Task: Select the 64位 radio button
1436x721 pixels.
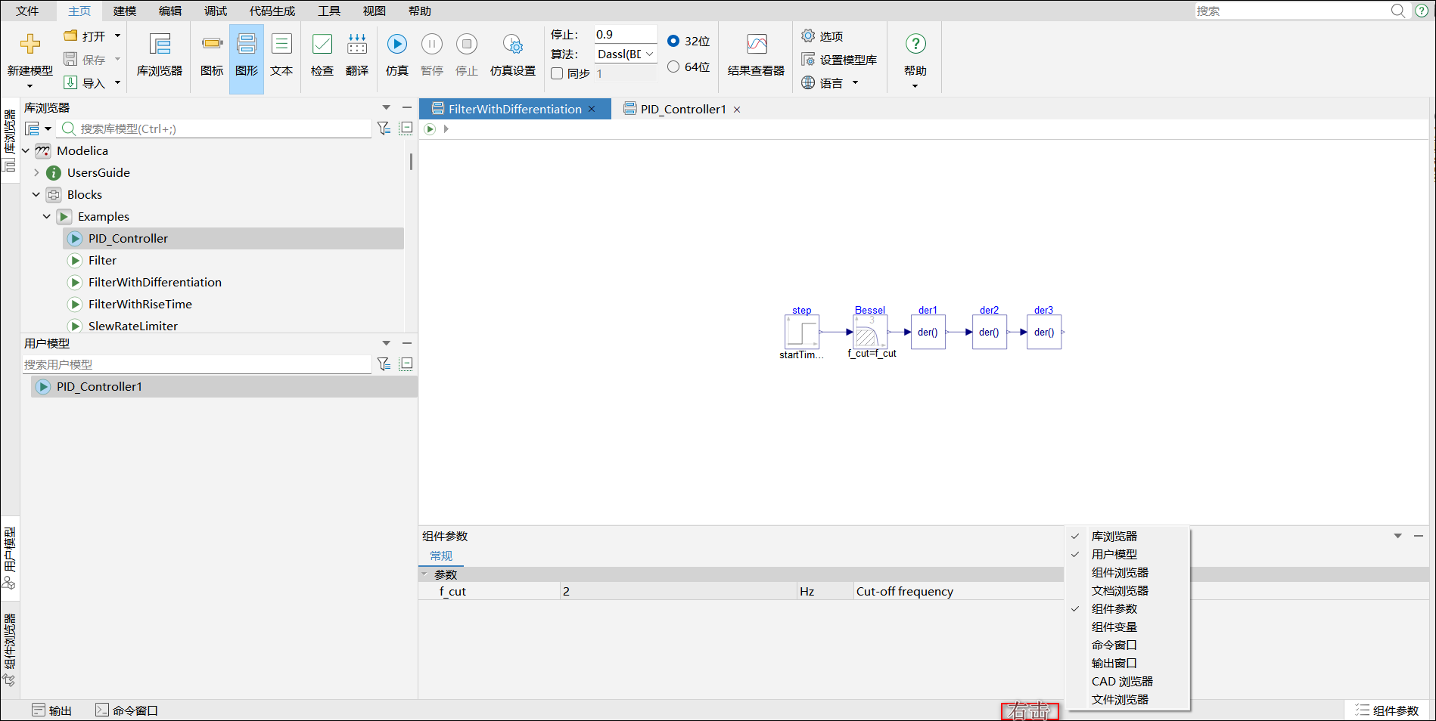Action: pyautogui.click(x=673, y=67)
